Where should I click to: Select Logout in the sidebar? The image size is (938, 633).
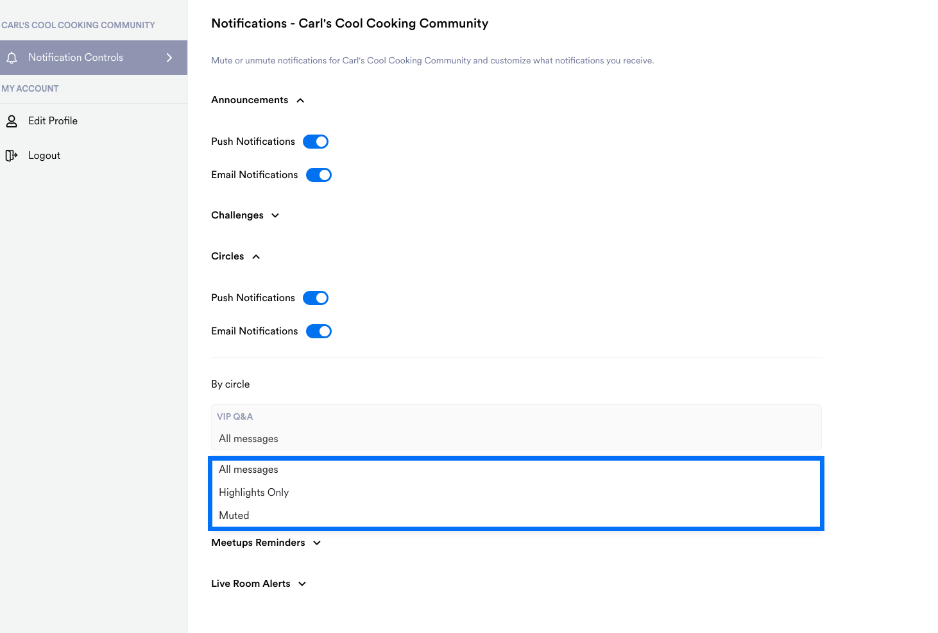(94, 156)
